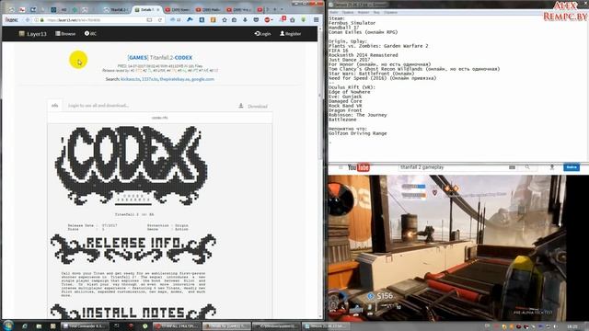Switch to Total Commander in the taskbar

pos(85,326)
